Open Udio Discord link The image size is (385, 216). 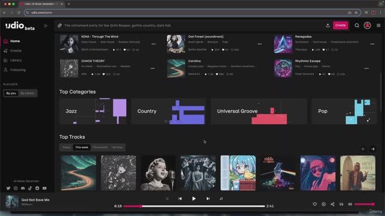[23, 188]
